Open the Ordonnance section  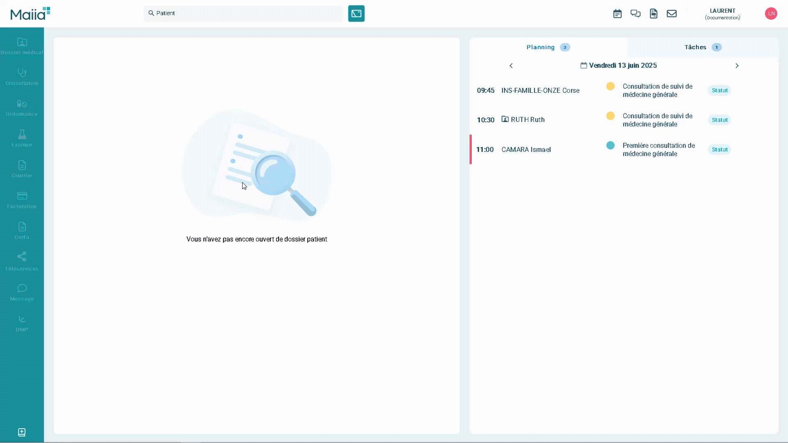click(x=21, y=108)
